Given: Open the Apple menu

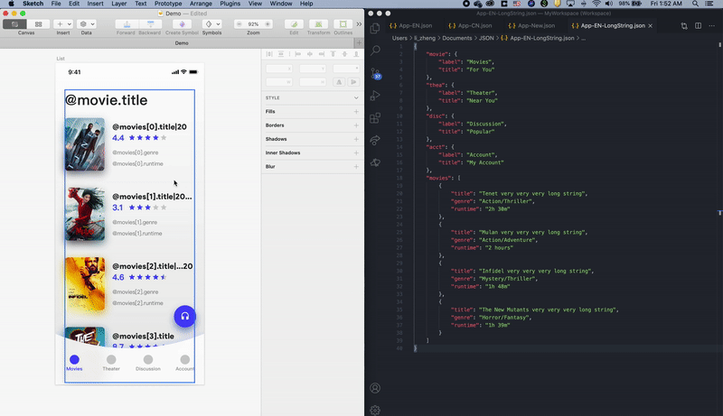Looking at the screenshot, I should click(11, 4).
